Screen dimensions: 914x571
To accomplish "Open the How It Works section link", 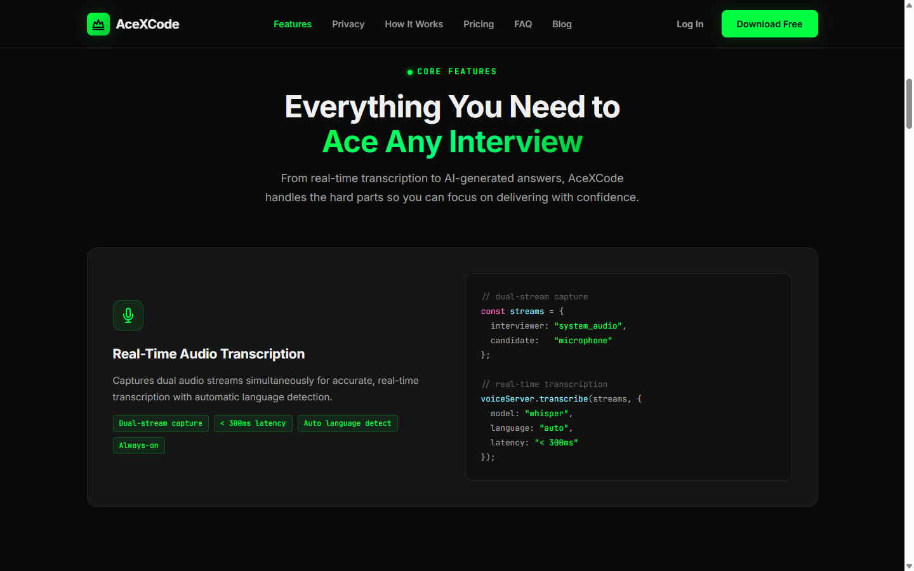I will point(414,24).
